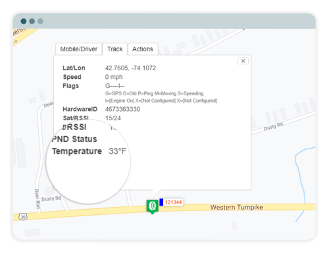This screenshot has height=253, width=329.
Task: Open the Mobile/Driver tab
Action: [x=79, y=49]
